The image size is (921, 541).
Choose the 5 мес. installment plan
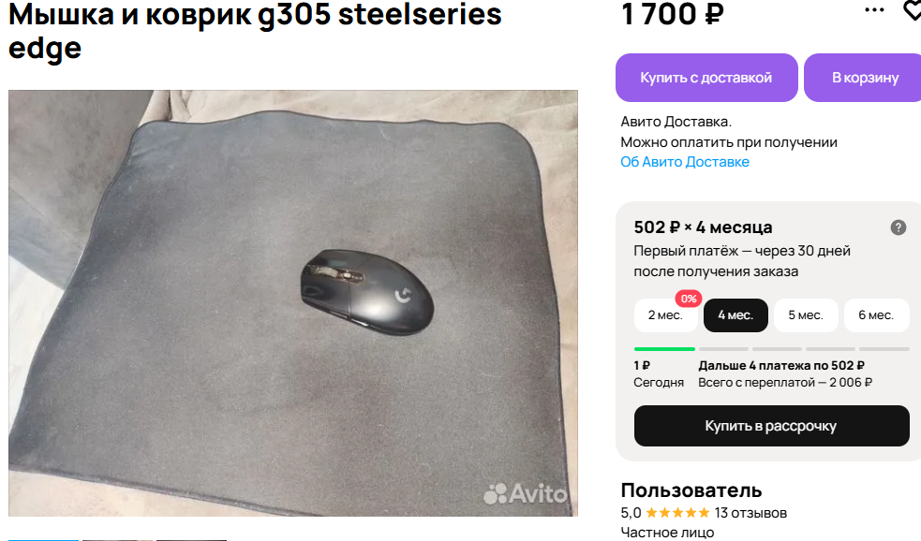[x=805, y=315]
